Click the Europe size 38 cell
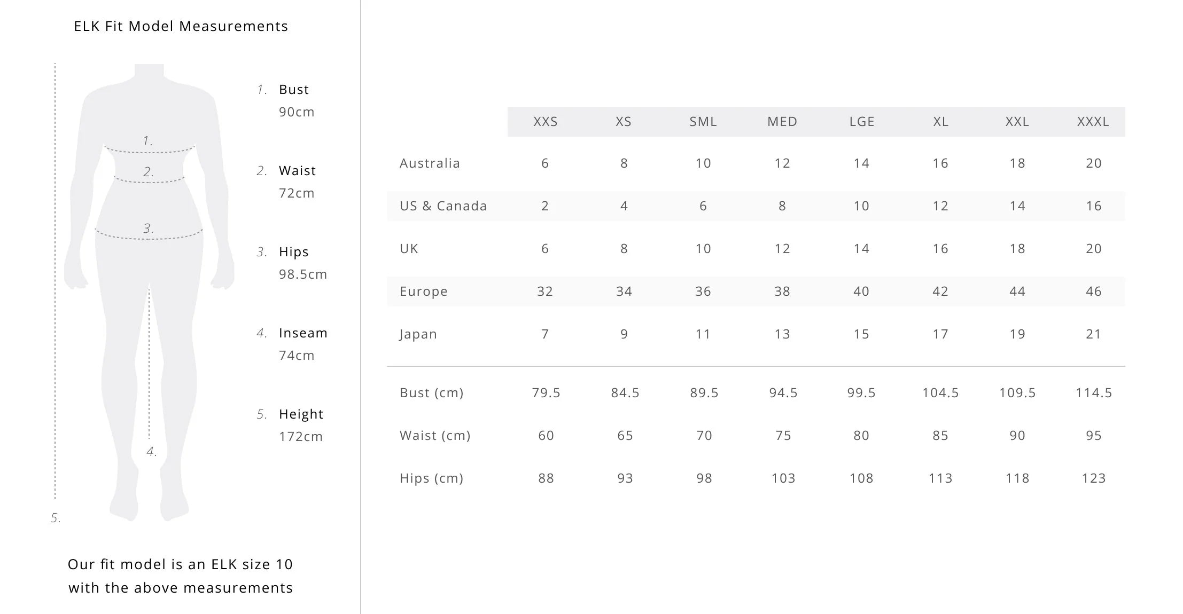 782,292
